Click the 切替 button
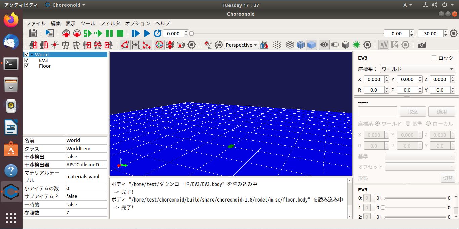 (x=448, y=178)
